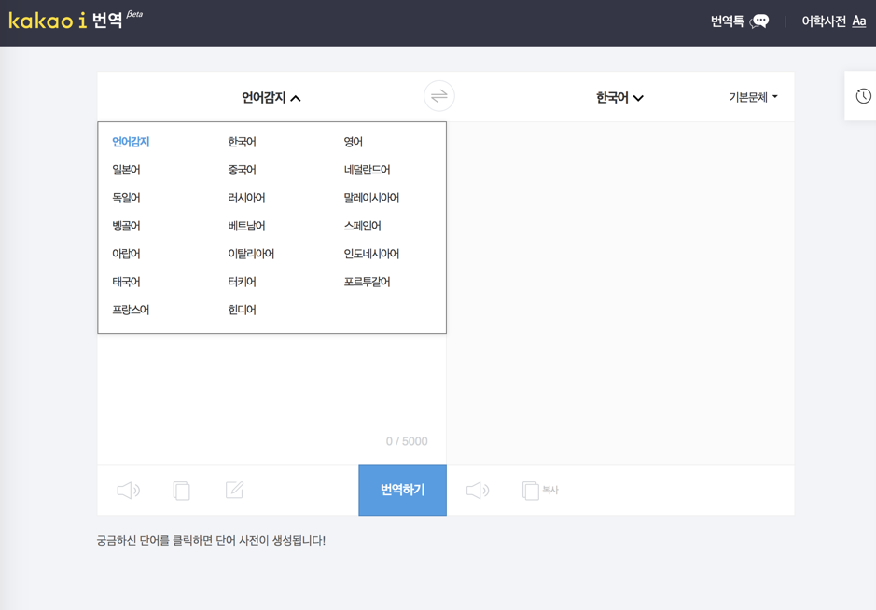Set source language to 이탈리아어
The width and height of the screenshot is (876, 610).
coord(251,254)
